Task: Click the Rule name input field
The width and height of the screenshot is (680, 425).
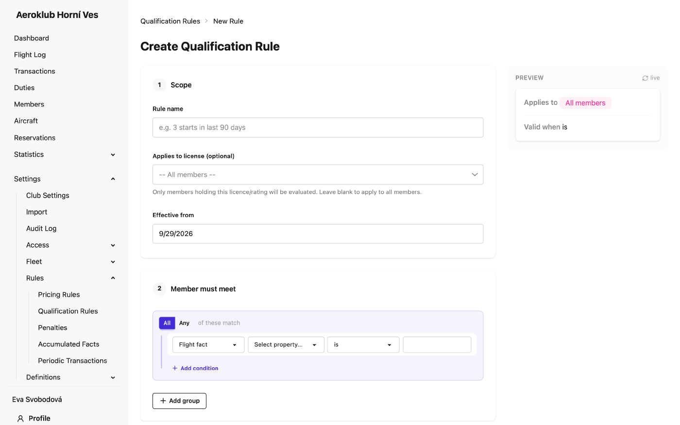Action: tap(318, 128)
